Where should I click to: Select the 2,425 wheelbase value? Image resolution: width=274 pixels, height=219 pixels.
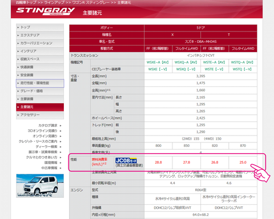[x=200, y=118]
